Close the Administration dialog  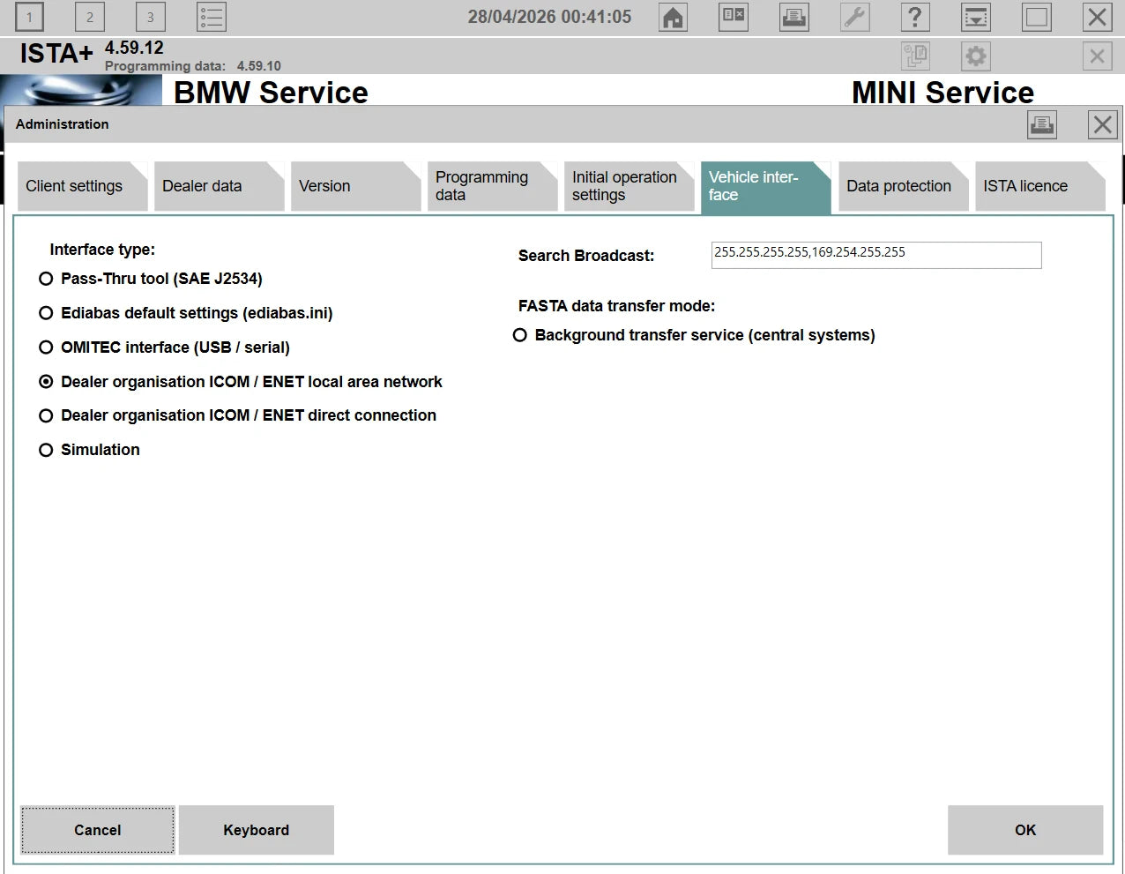click(x=1103, y=124)
